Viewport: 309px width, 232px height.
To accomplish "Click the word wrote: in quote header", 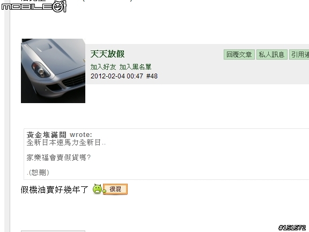I will pyautogui.click(x=81, y=135).
